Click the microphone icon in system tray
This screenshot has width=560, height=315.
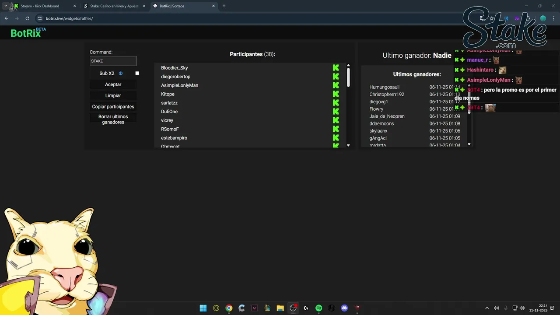(506, 308)
